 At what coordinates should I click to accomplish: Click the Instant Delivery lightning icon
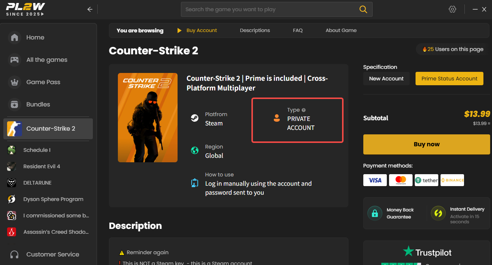(438, 213)
